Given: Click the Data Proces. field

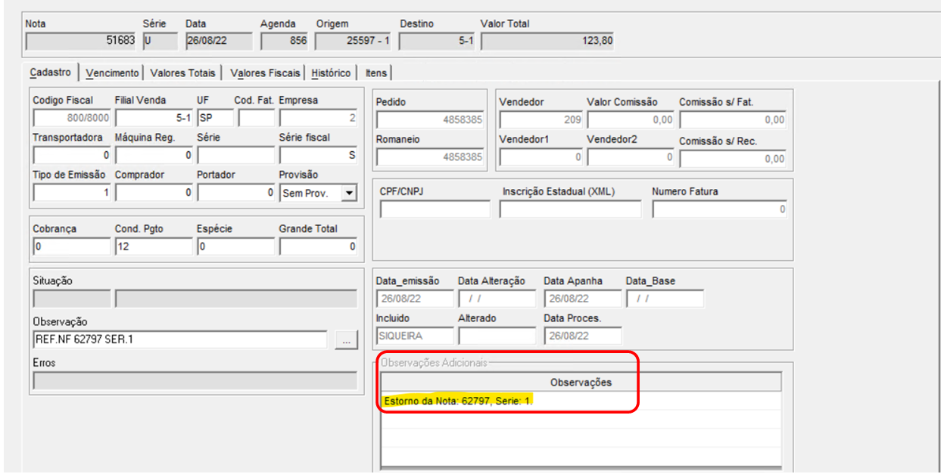Looking at the screenshot, I should tap(583, 336).
